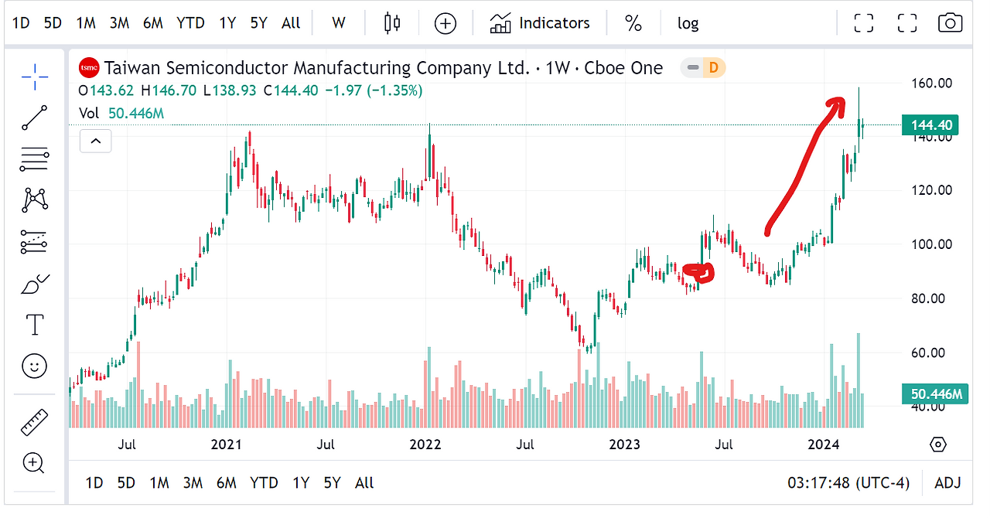Open the emoji icons tool
The height and width of the screenshot is (518, 990).
34,366
